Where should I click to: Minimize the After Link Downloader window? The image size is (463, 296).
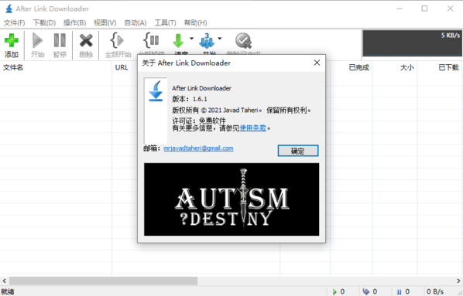click(400, 9)
